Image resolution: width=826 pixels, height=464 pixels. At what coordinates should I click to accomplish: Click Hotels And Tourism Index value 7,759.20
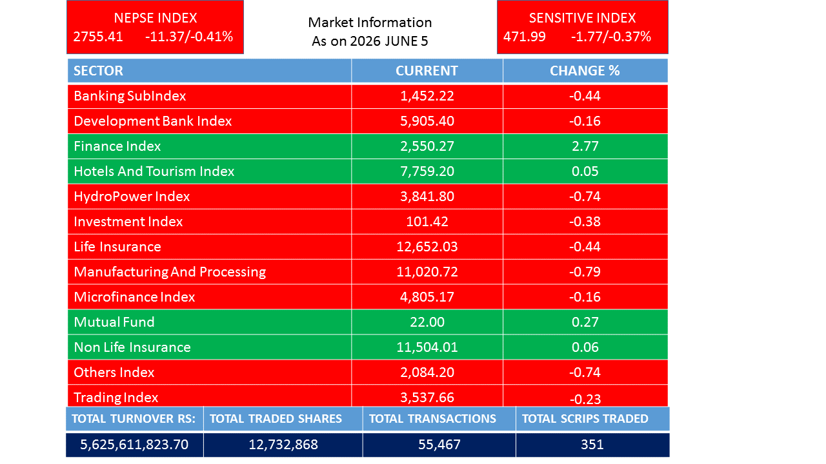(427, 171)
